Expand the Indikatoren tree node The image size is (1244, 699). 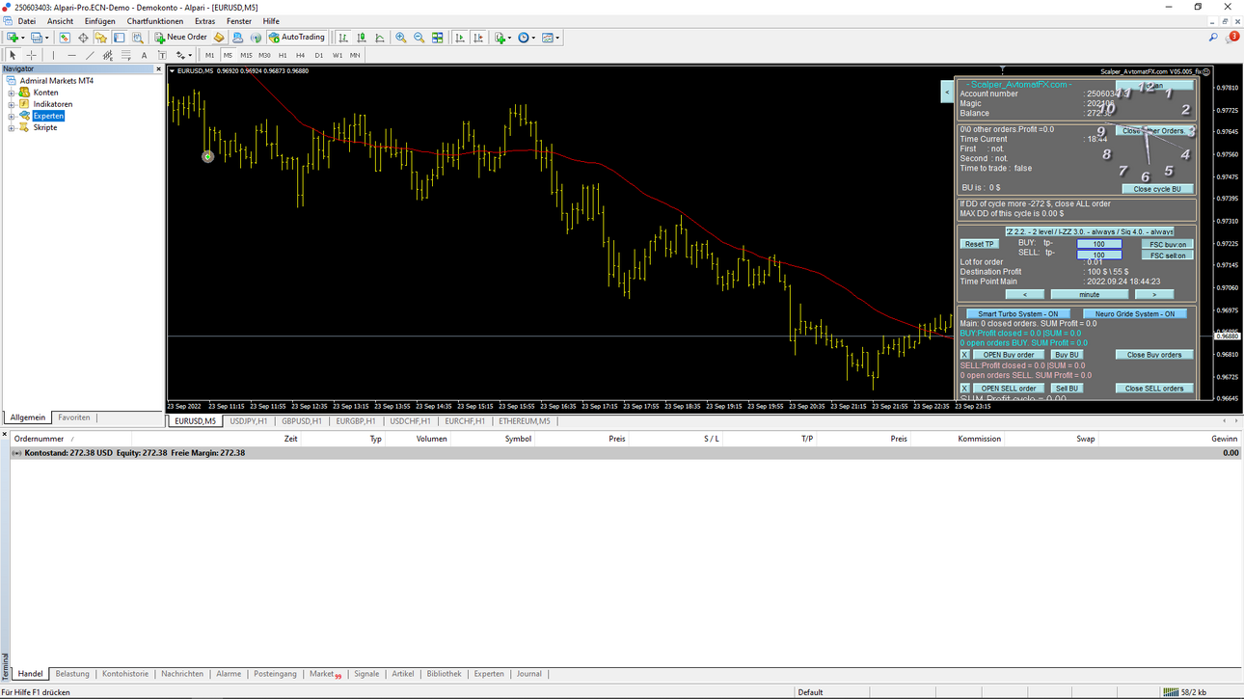[x=12, y=104]
